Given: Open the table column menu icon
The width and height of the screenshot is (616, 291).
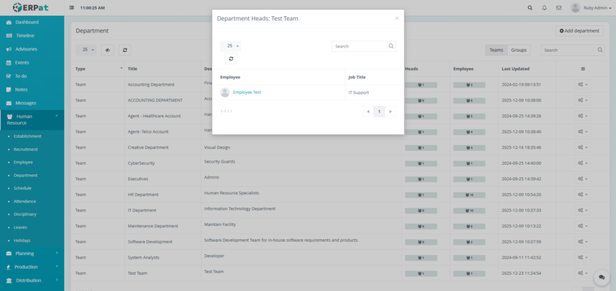Looking at the screenshot, I should pyautogui.click(x=582, y=69).
